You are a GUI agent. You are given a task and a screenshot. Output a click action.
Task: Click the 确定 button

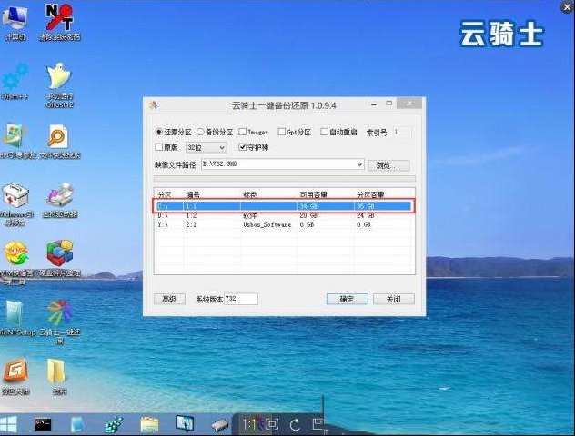point(347,299)
